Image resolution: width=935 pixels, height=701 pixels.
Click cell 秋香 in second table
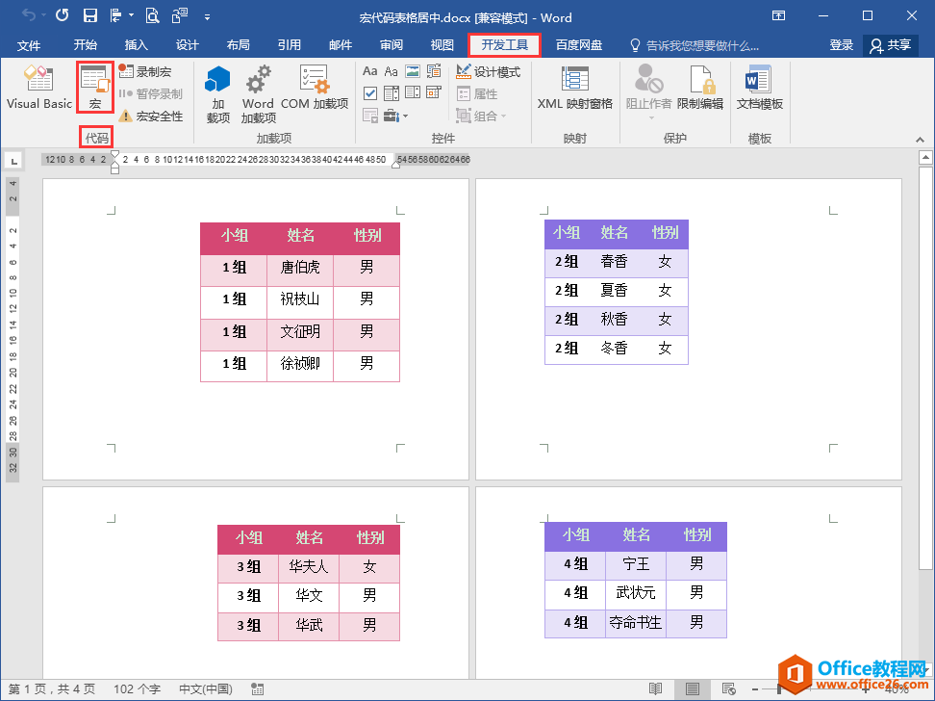click(x=614, y=320)
